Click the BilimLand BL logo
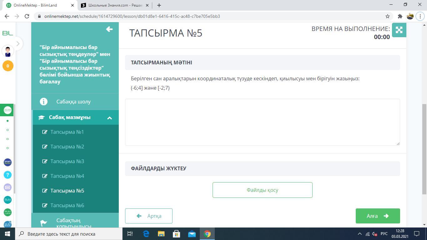This screenshot has height=240, width=427. click(8, 33)
